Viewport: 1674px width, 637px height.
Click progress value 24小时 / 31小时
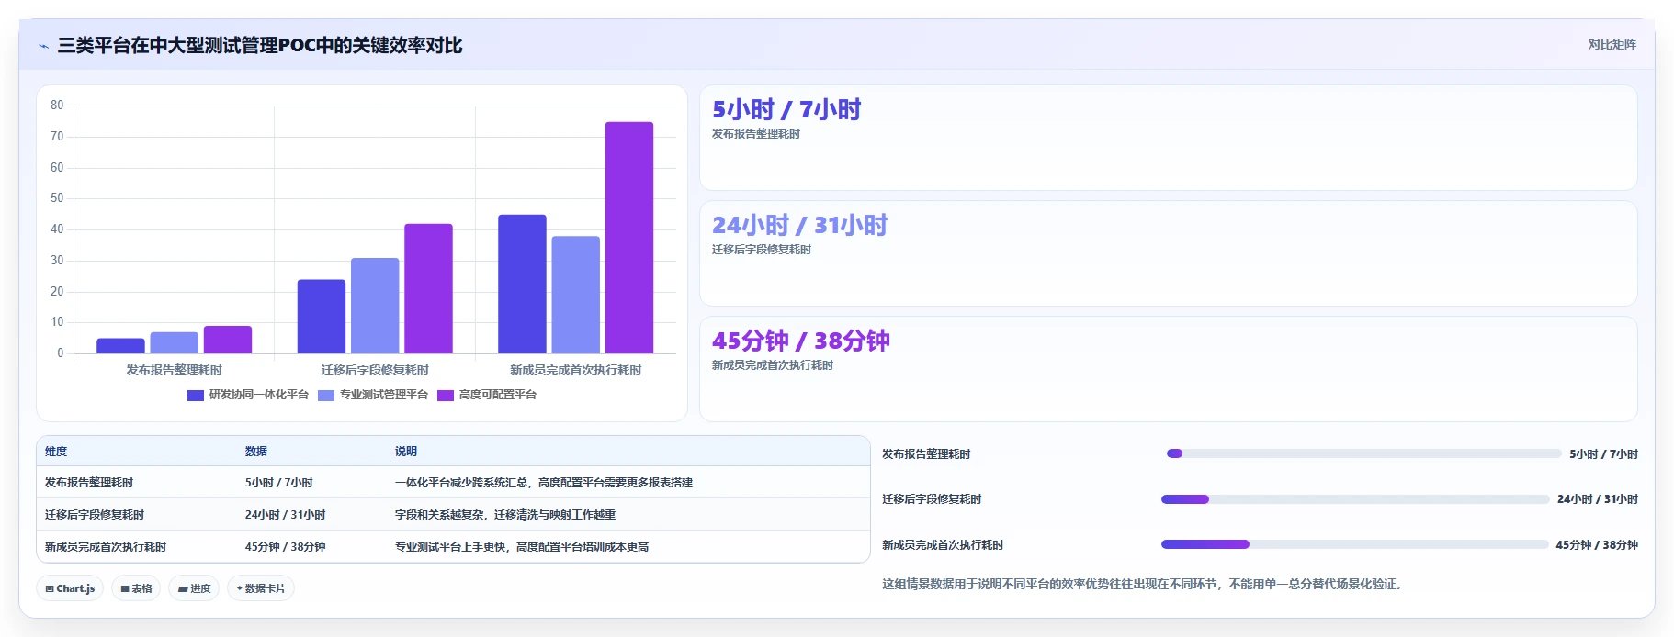tap(1598, 499)
